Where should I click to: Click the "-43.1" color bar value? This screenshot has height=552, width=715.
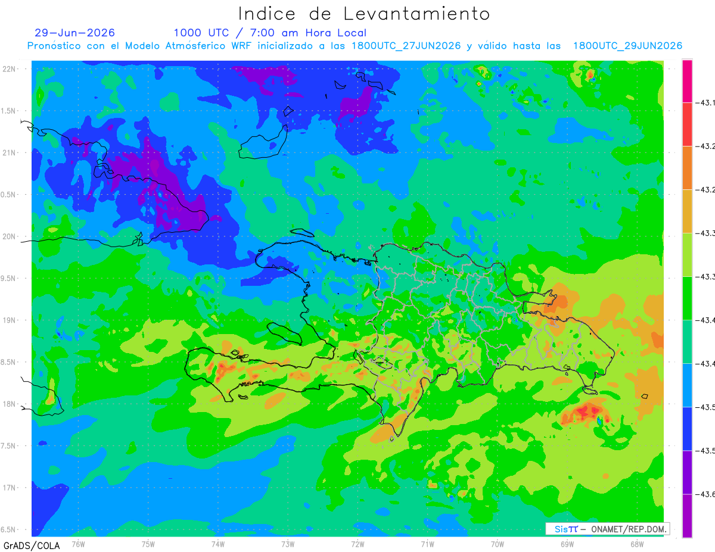(x=706, y=103)
